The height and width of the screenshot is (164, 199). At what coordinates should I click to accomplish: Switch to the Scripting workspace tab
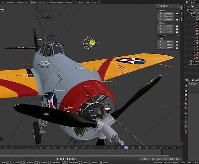click(69, 3)
